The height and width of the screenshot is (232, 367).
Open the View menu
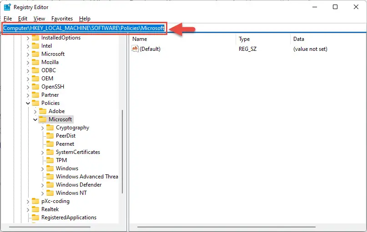[x=39, y=19]
